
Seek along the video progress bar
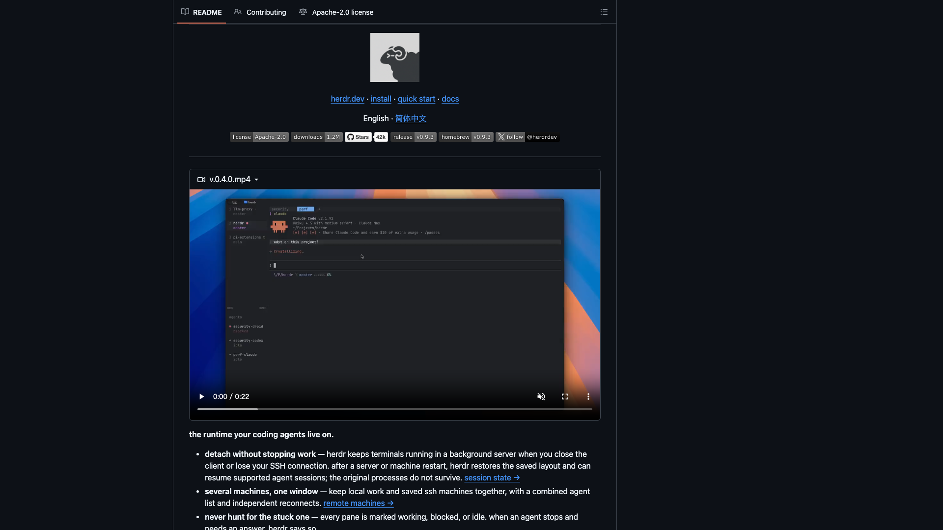394,409
